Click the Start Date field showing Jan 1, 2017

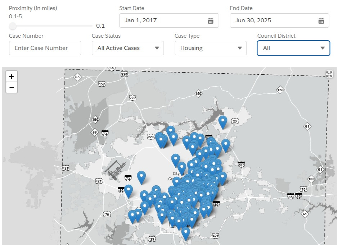tap(169, 20)
